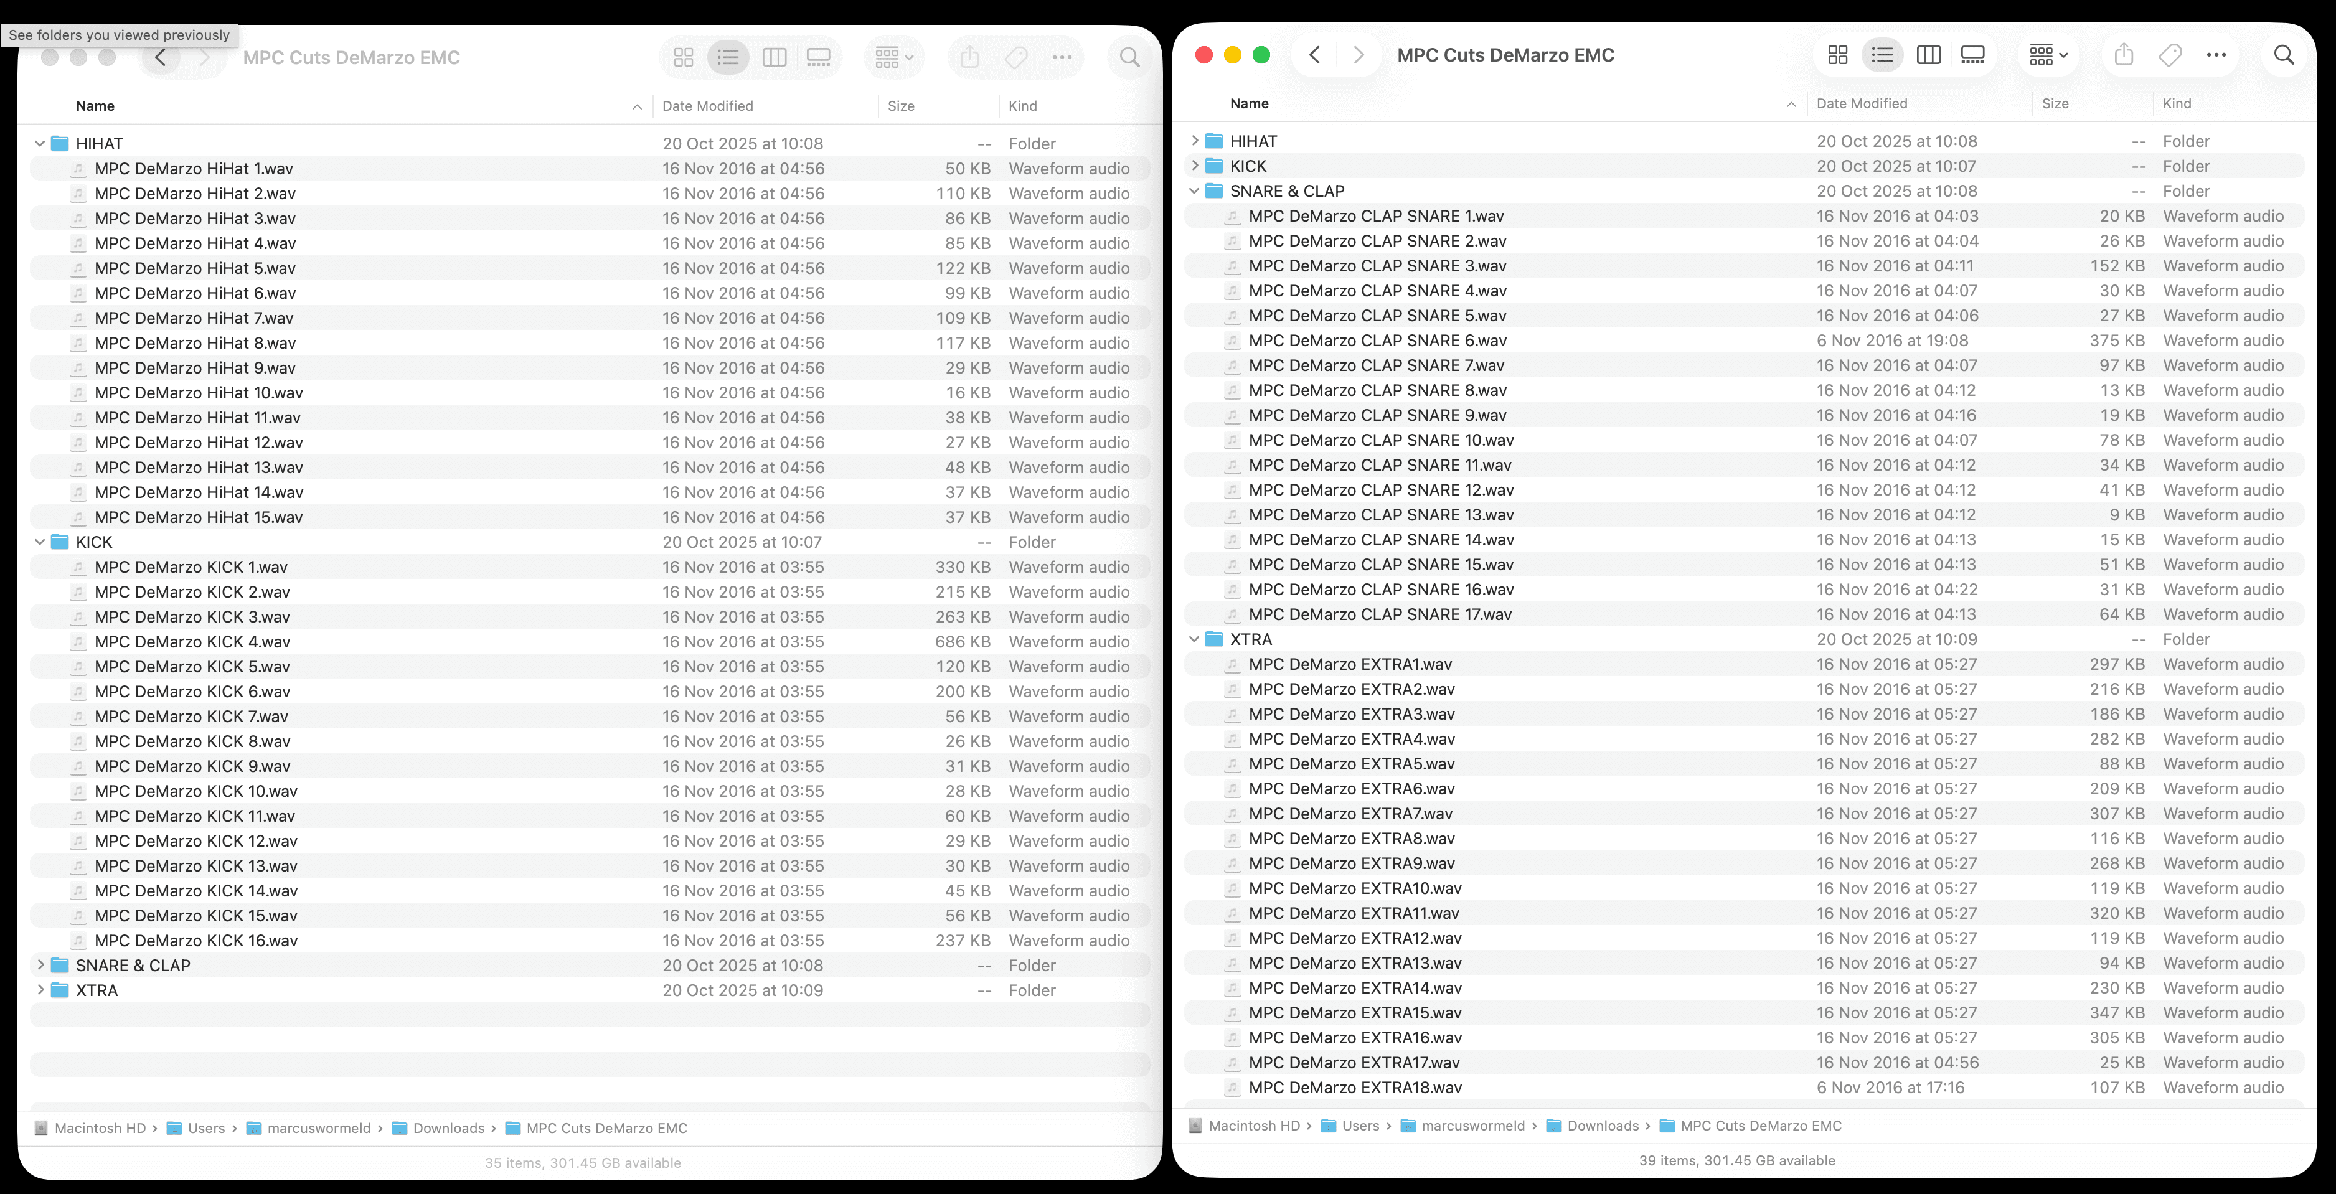Click Search icon in right window

pyautogui.click(x=2284, y=55)
